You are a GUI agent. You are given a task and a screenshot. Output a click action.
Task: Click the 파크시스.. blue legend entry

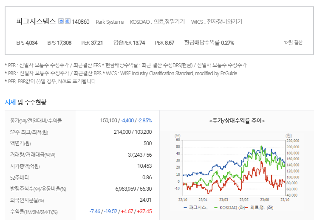[196, 208]
